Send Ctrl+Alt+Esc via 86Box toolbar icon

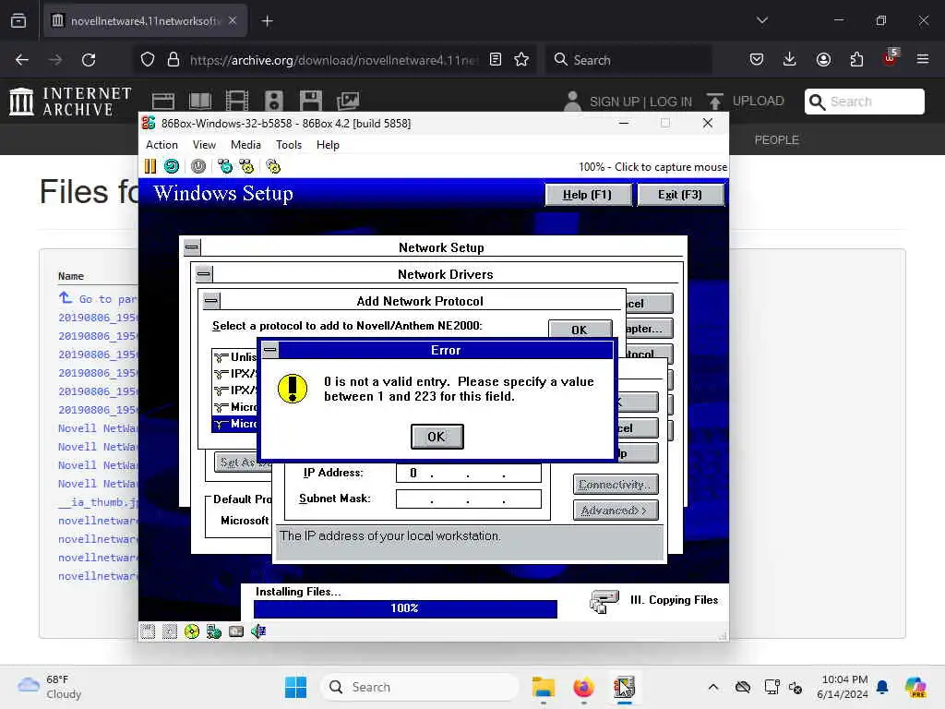(x=246, y=166)
